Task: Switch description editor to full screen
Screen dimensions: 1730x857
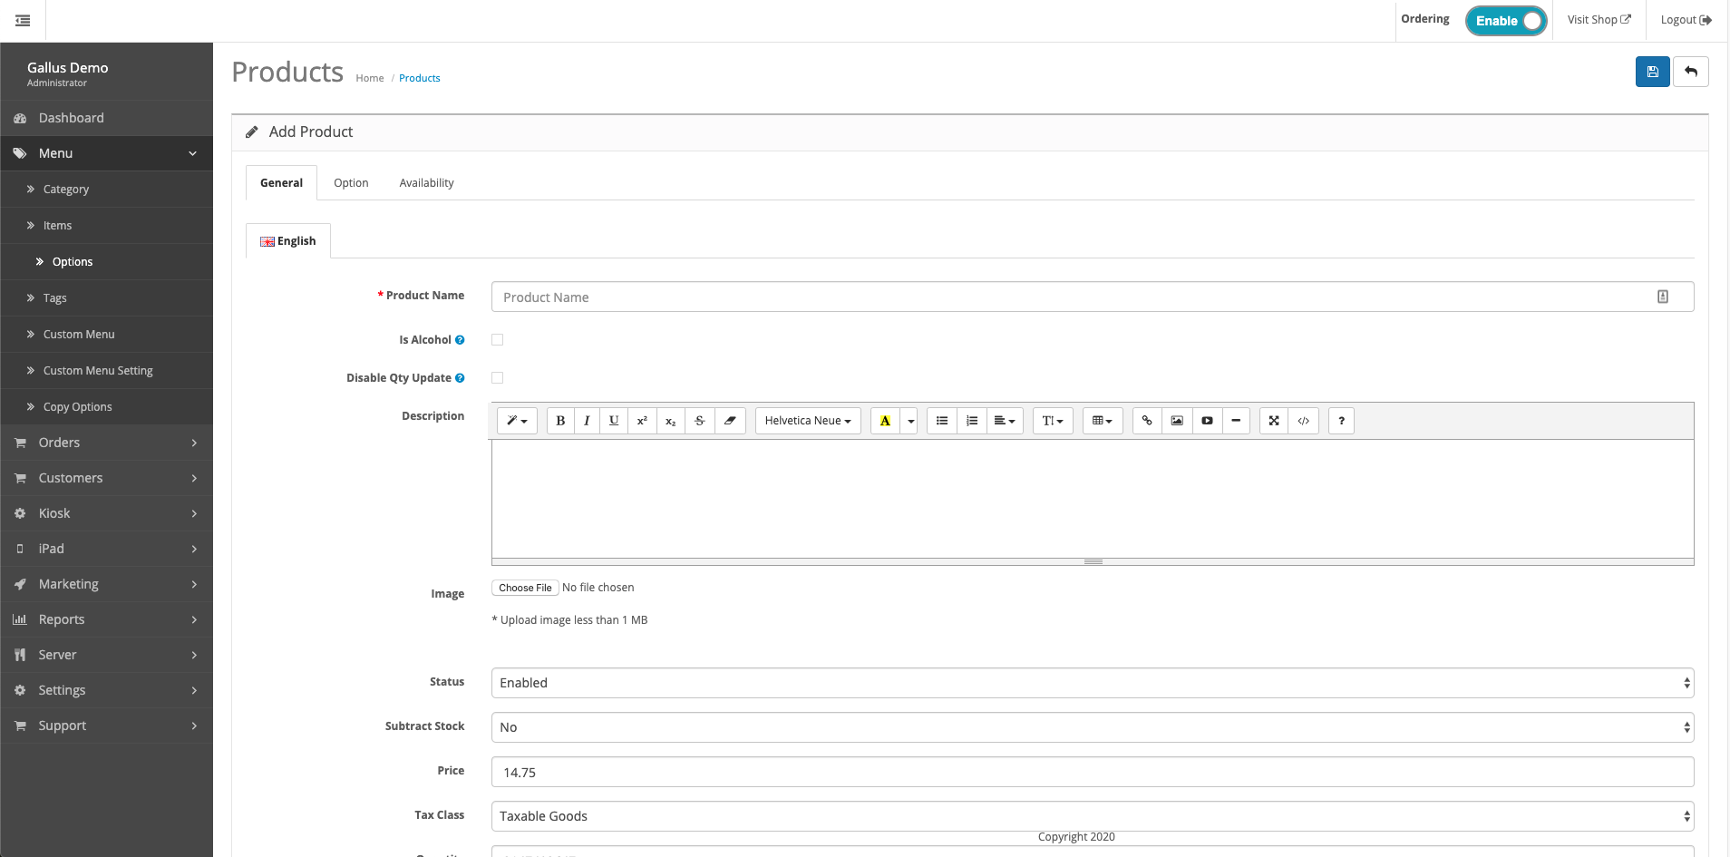Action: coord(1274,421)
